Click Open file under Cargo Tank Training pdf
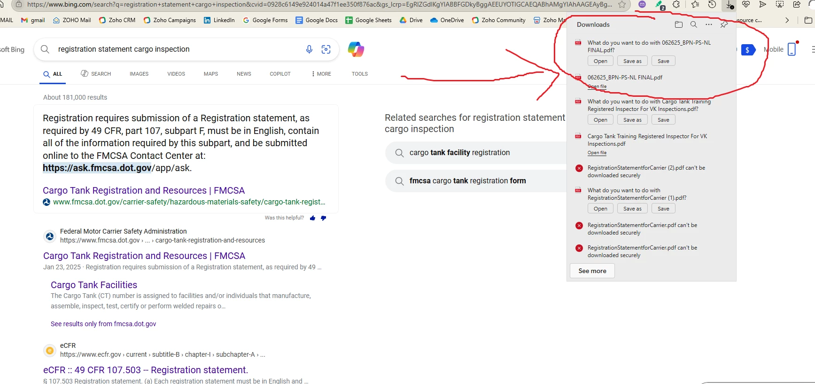 (x=597, y=153)
